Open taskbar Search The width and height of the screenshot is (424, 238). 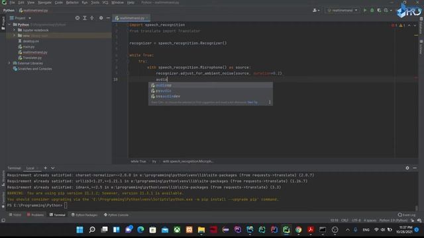point(92,229)
